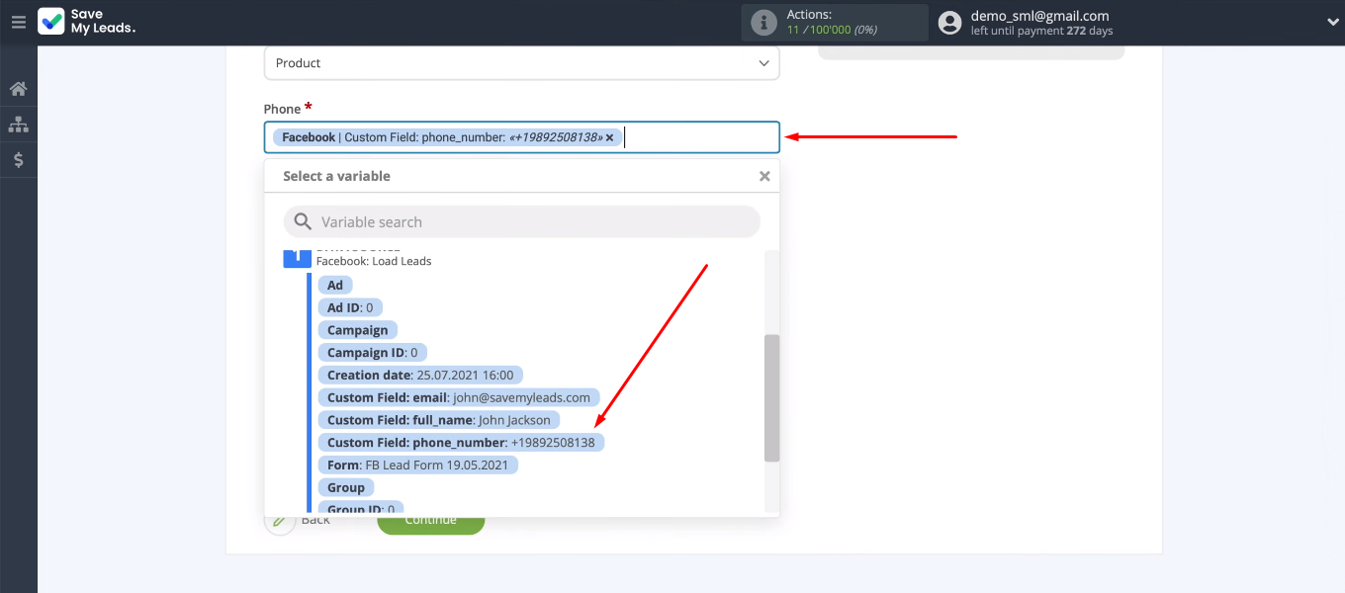Select the Form: FB Lead Form variable
The image size is (1345, 593).
[418, 465]
